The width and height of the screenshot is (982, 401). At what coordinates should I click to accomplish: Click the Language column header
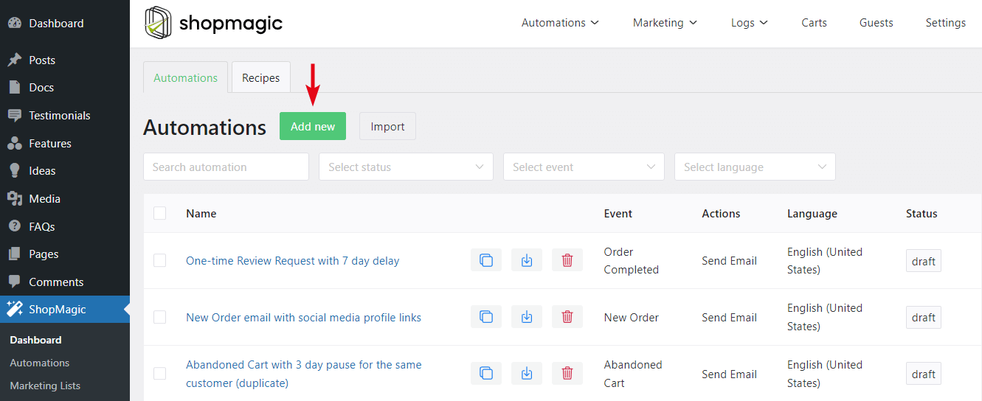pos(812,213)
